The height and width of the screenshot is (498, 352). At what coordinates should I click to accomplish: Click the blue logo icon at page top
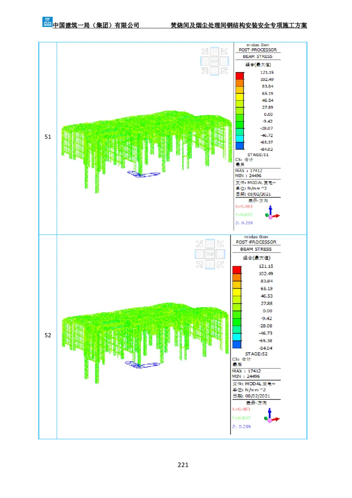(47, 21)
